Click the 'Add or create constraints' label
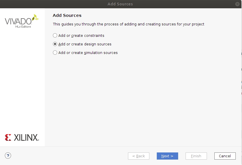The height and width of the screenshot is (165, 242). point(81,36)
